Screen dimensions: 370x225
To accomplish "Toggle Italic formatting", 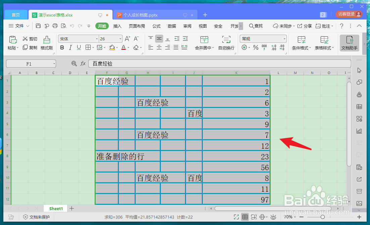I will 70,47.
